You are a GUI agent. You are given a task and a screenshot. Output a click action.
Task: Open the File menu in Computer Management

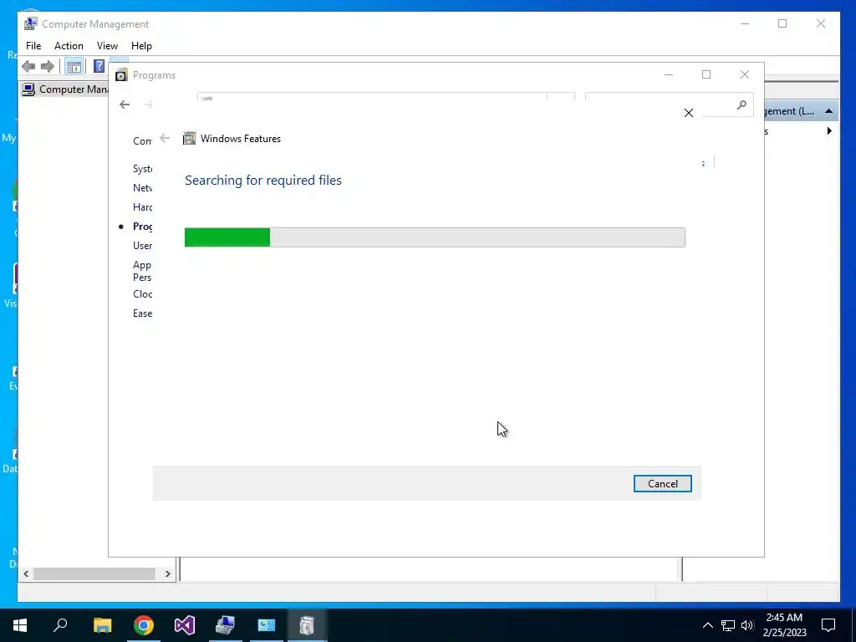33,46
